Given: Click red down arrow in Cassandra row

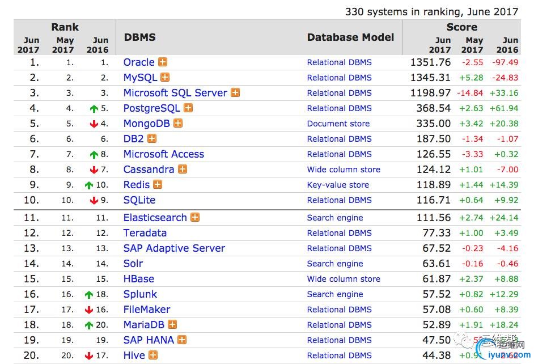Looking at the screenshot, I should 94,170.
